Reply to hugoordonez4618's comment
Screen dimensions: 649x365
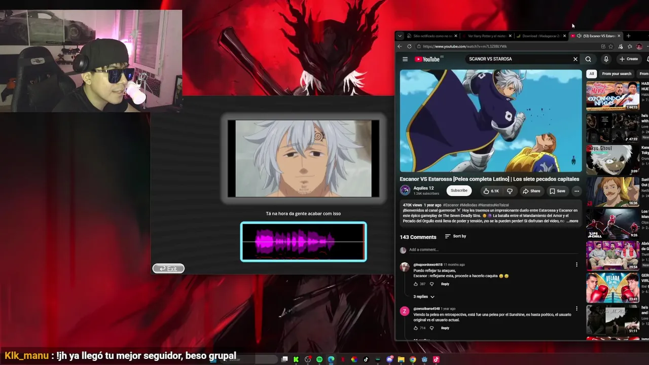[445, 284]
